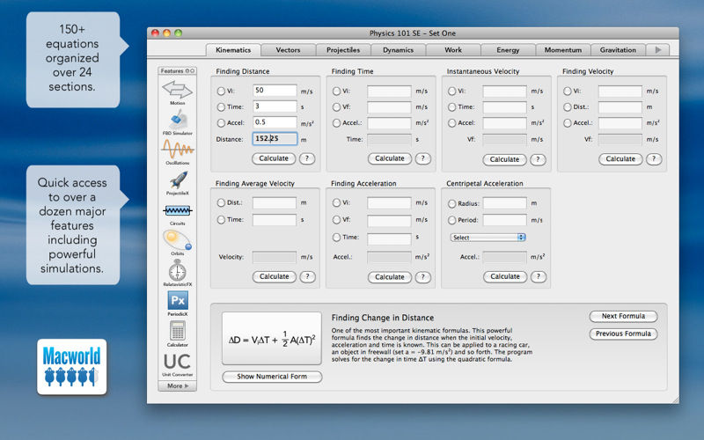Select the Kinematics tab

coord(233,50)
